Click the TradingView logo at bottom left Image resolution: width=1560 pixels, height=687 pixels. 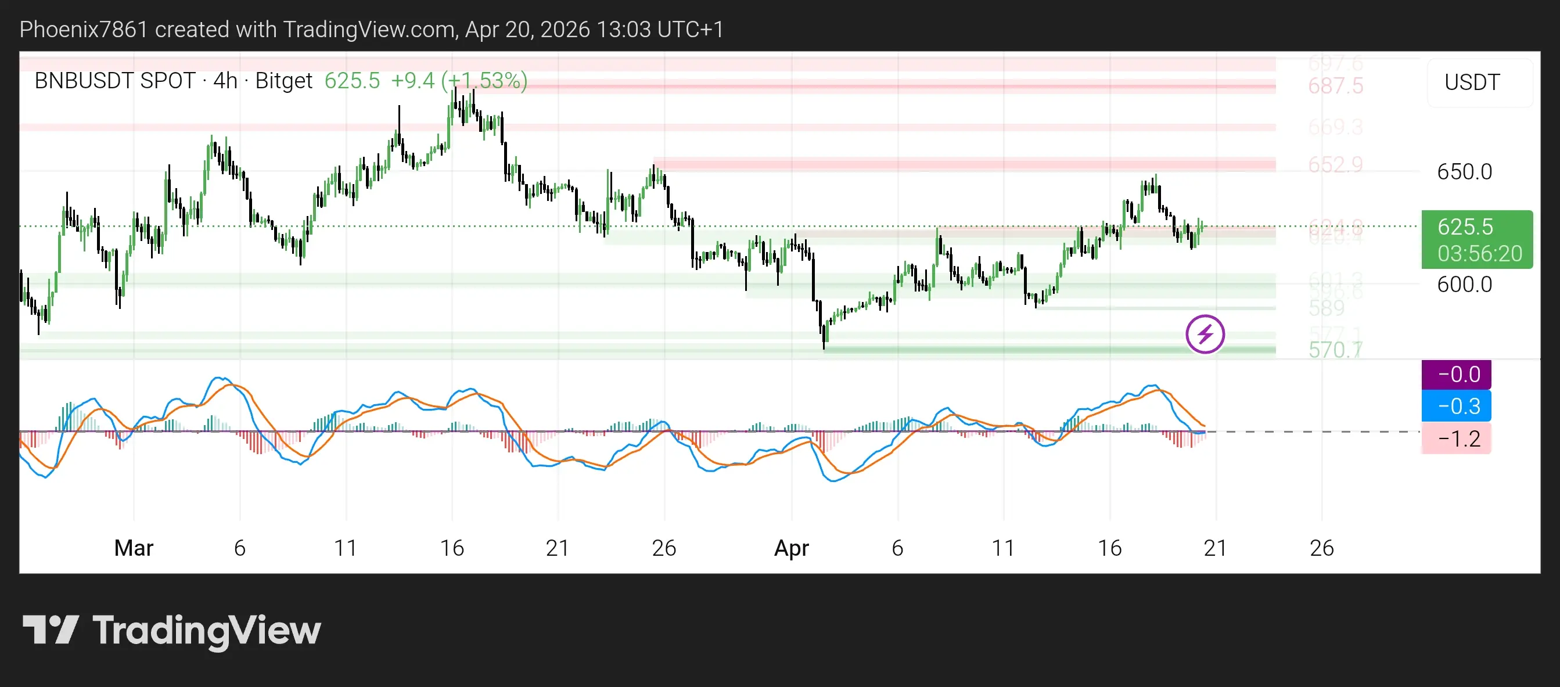pos(171,630)
